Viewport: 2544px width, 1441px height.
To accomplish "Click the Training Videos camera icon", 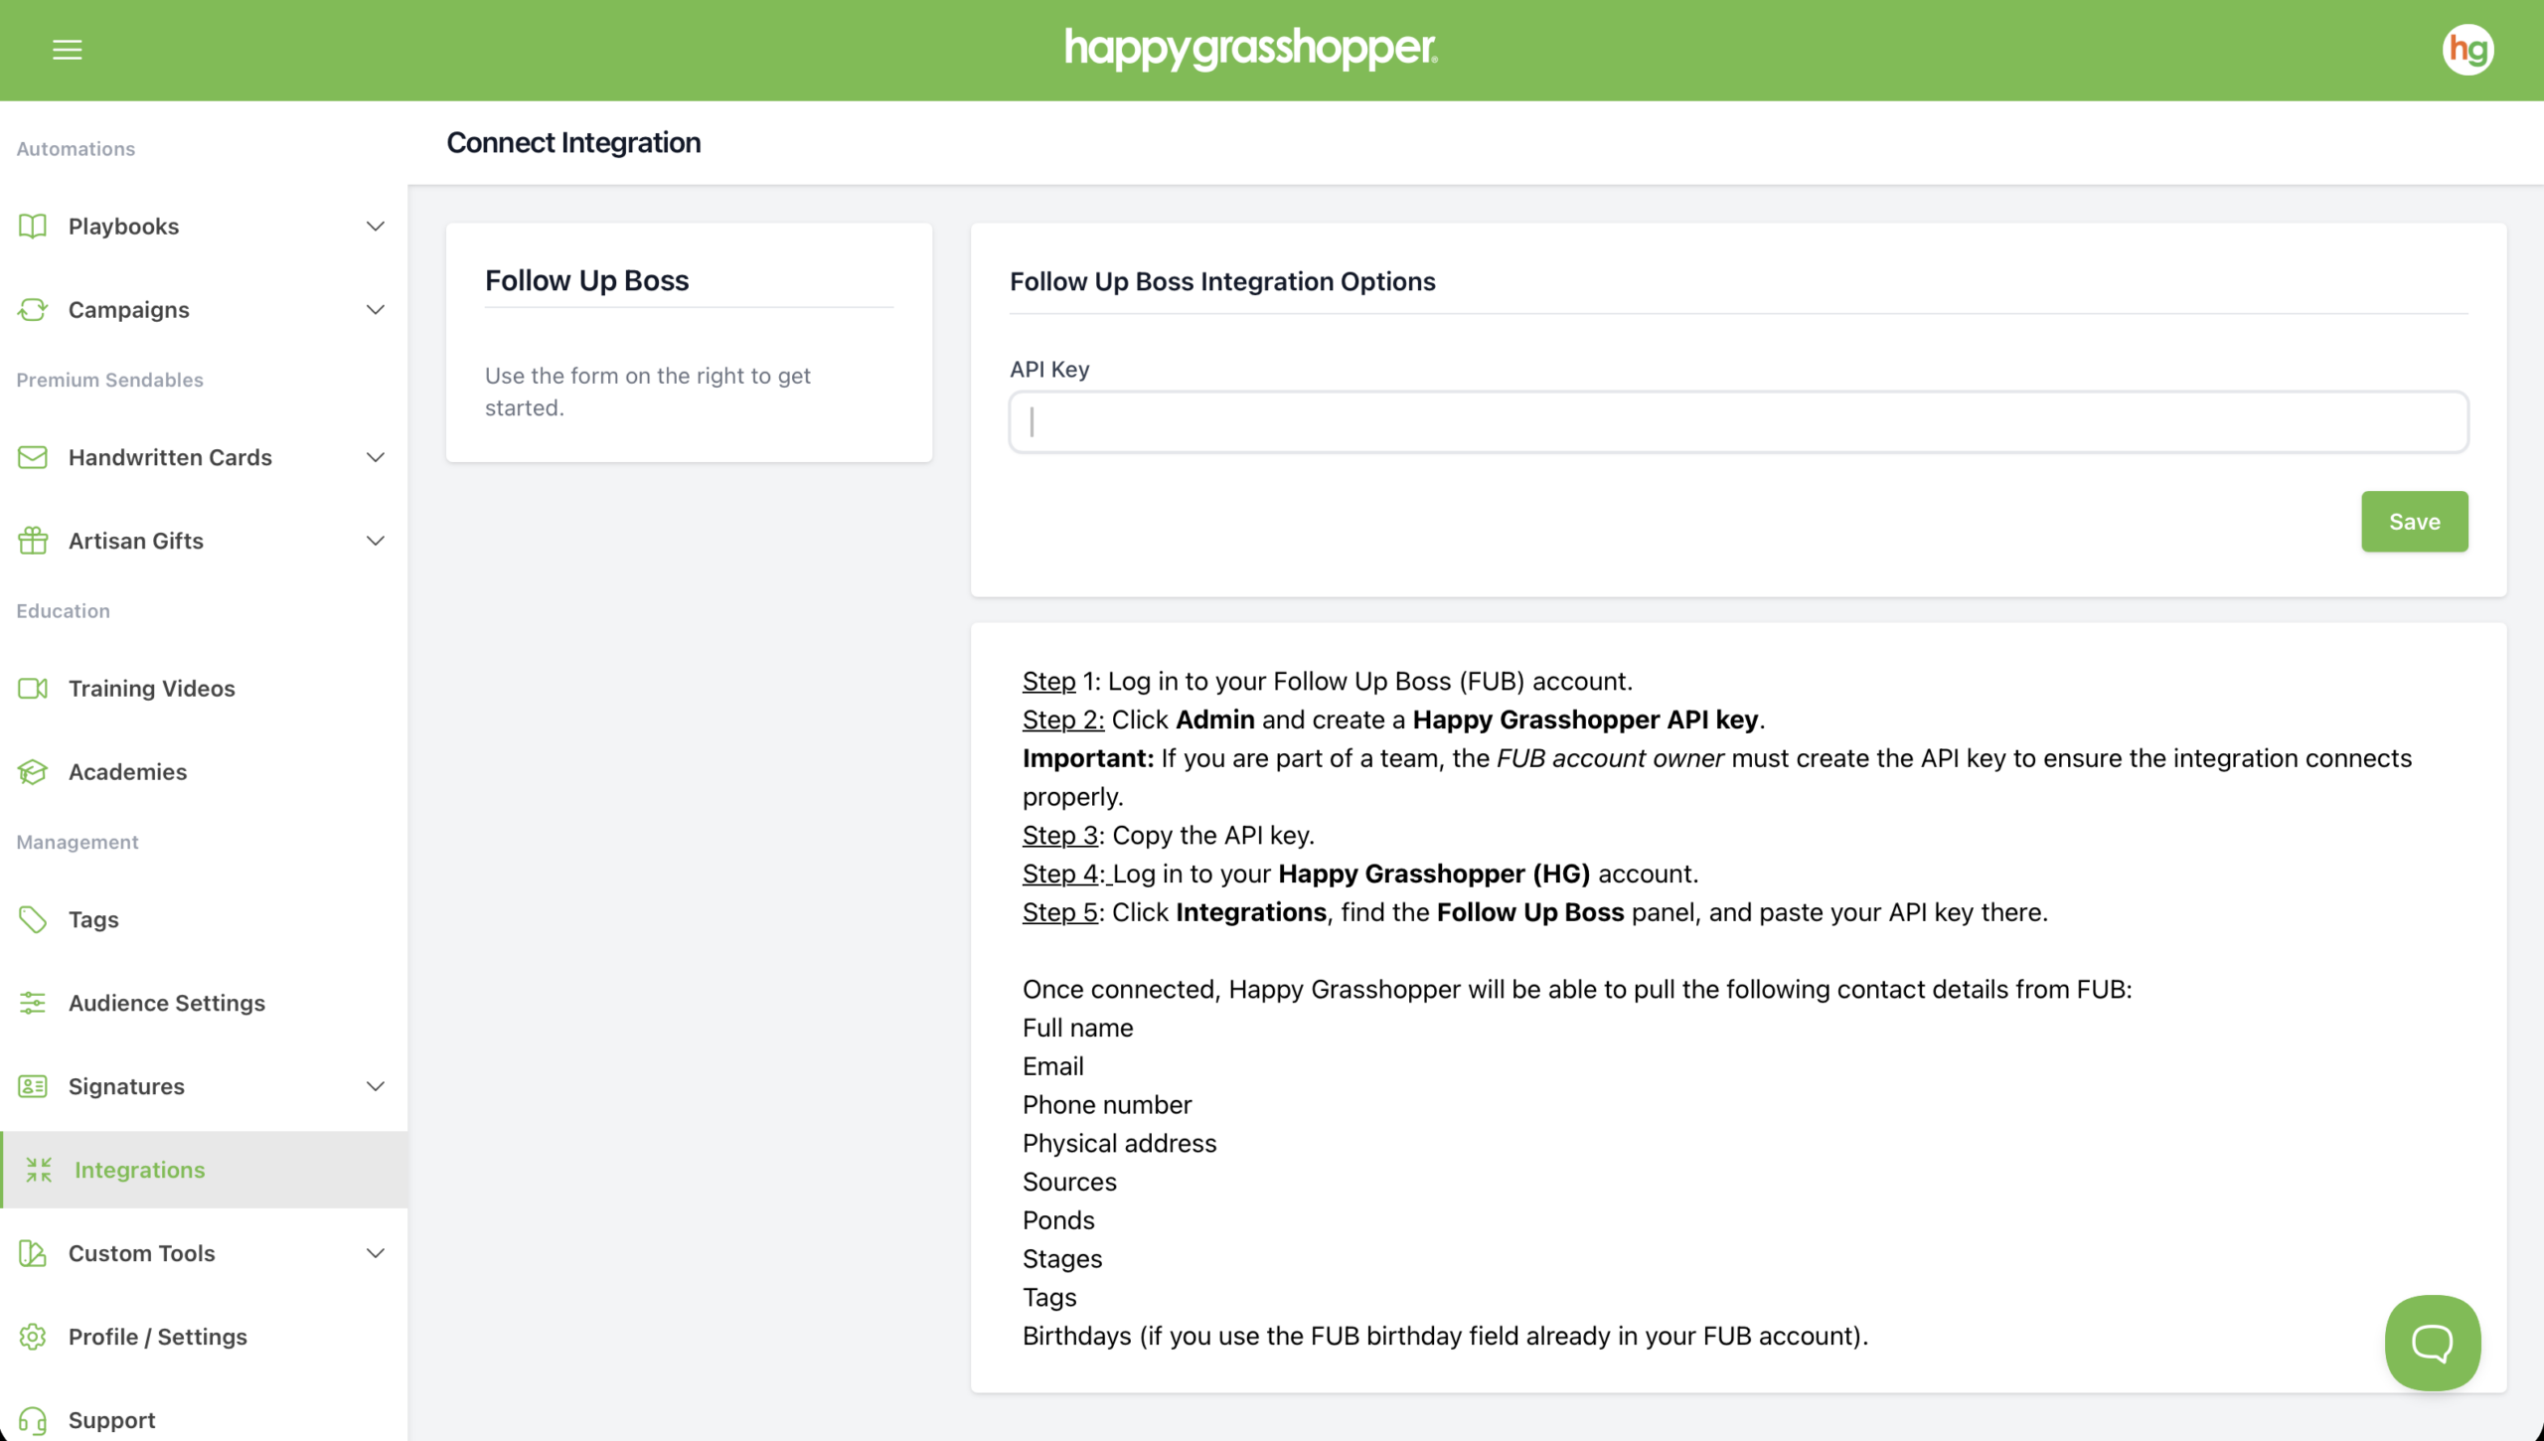I will 33,688.
